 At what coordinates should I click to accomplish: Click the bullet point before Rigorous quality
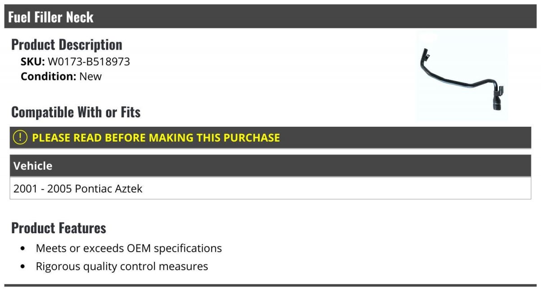[23, 267]
